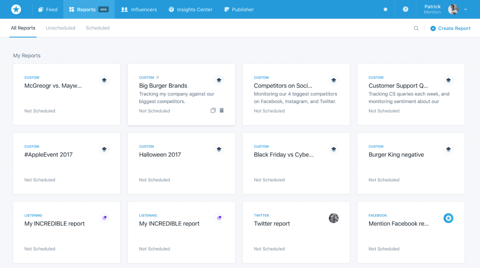Click the Create Report button
The image size is (480, 268).
coord(450,28)
